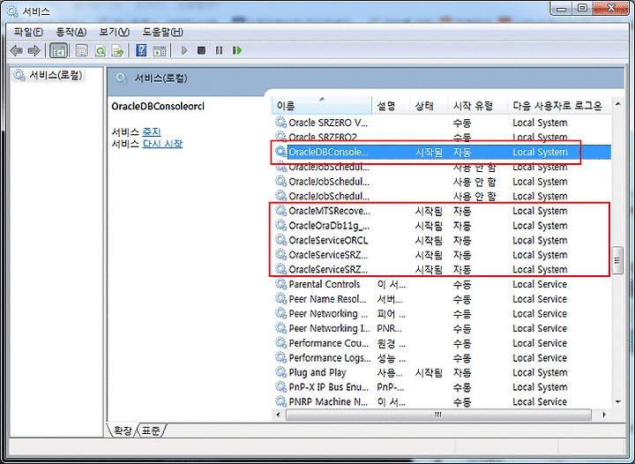Sort by the 시작 유형 column header
The width and height of the screenshot is (635, 464).
(x=477, y=106)
